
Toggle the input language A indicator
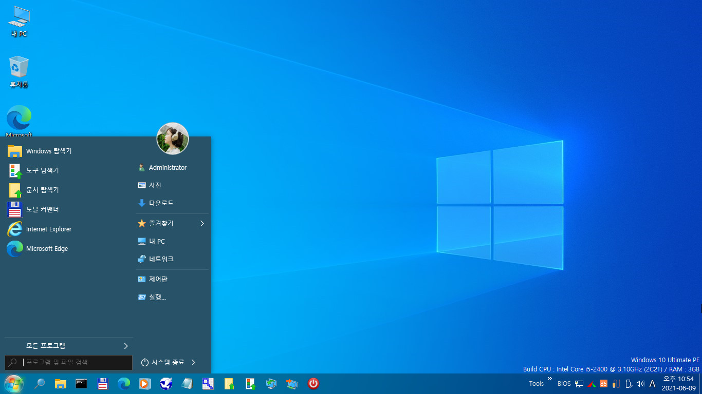click(x=653, y=384)
